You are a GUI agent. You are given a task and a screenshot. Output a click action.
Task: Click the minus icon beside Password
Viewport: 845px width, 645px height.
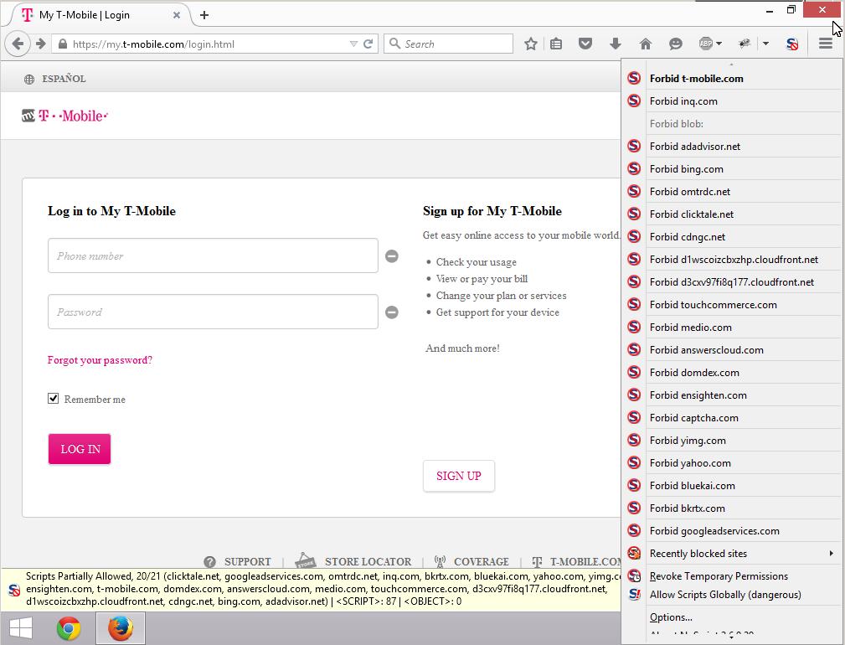click(x=391, y=312)
